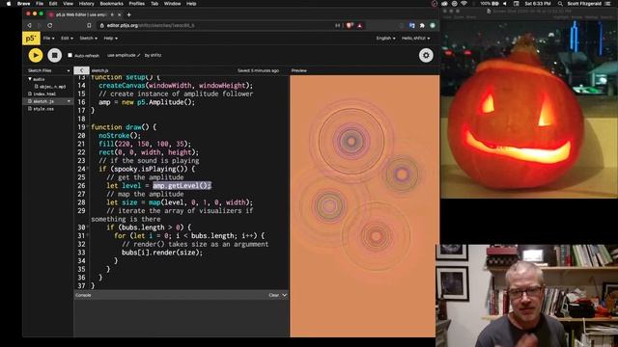Screen dimensions: 618x347
Task: Click the translate extension icon in toolbar
Action: [x=412, y=26]
